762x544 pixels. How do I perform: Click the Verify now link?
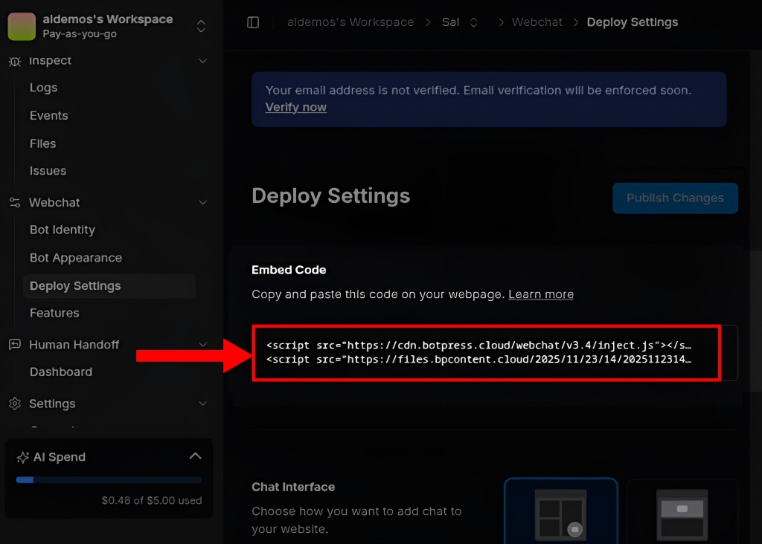pyautogui.click(x=296, y=107)
